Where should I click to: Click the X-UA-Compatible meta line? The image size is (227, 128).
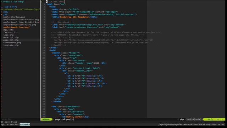pos(85,12)
